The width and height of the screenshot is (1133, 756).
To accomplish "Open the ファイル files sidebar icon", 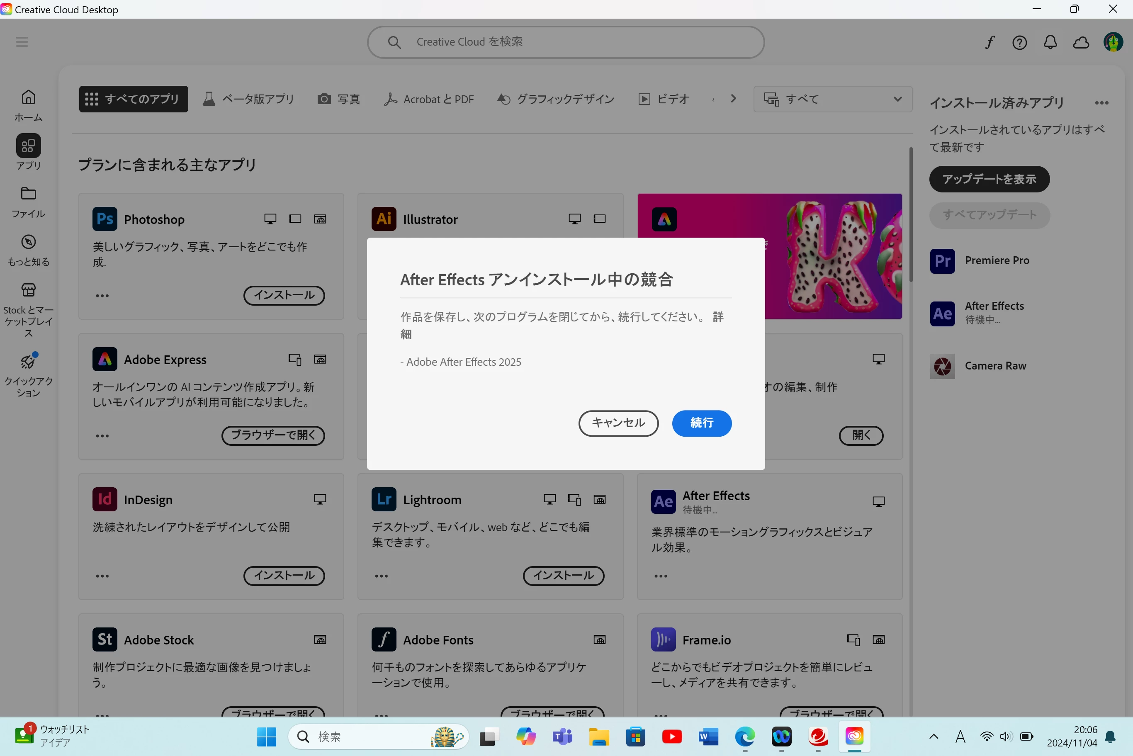I will (29, 202).
